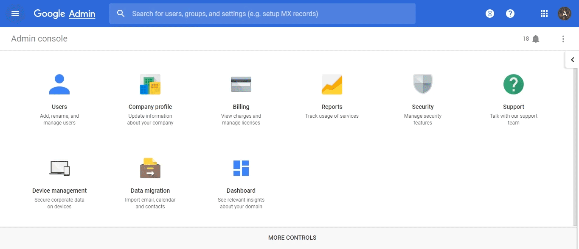Click the search magnifier icon
The height and width of the screenshot is (249, 579).
tap(121, 14)
